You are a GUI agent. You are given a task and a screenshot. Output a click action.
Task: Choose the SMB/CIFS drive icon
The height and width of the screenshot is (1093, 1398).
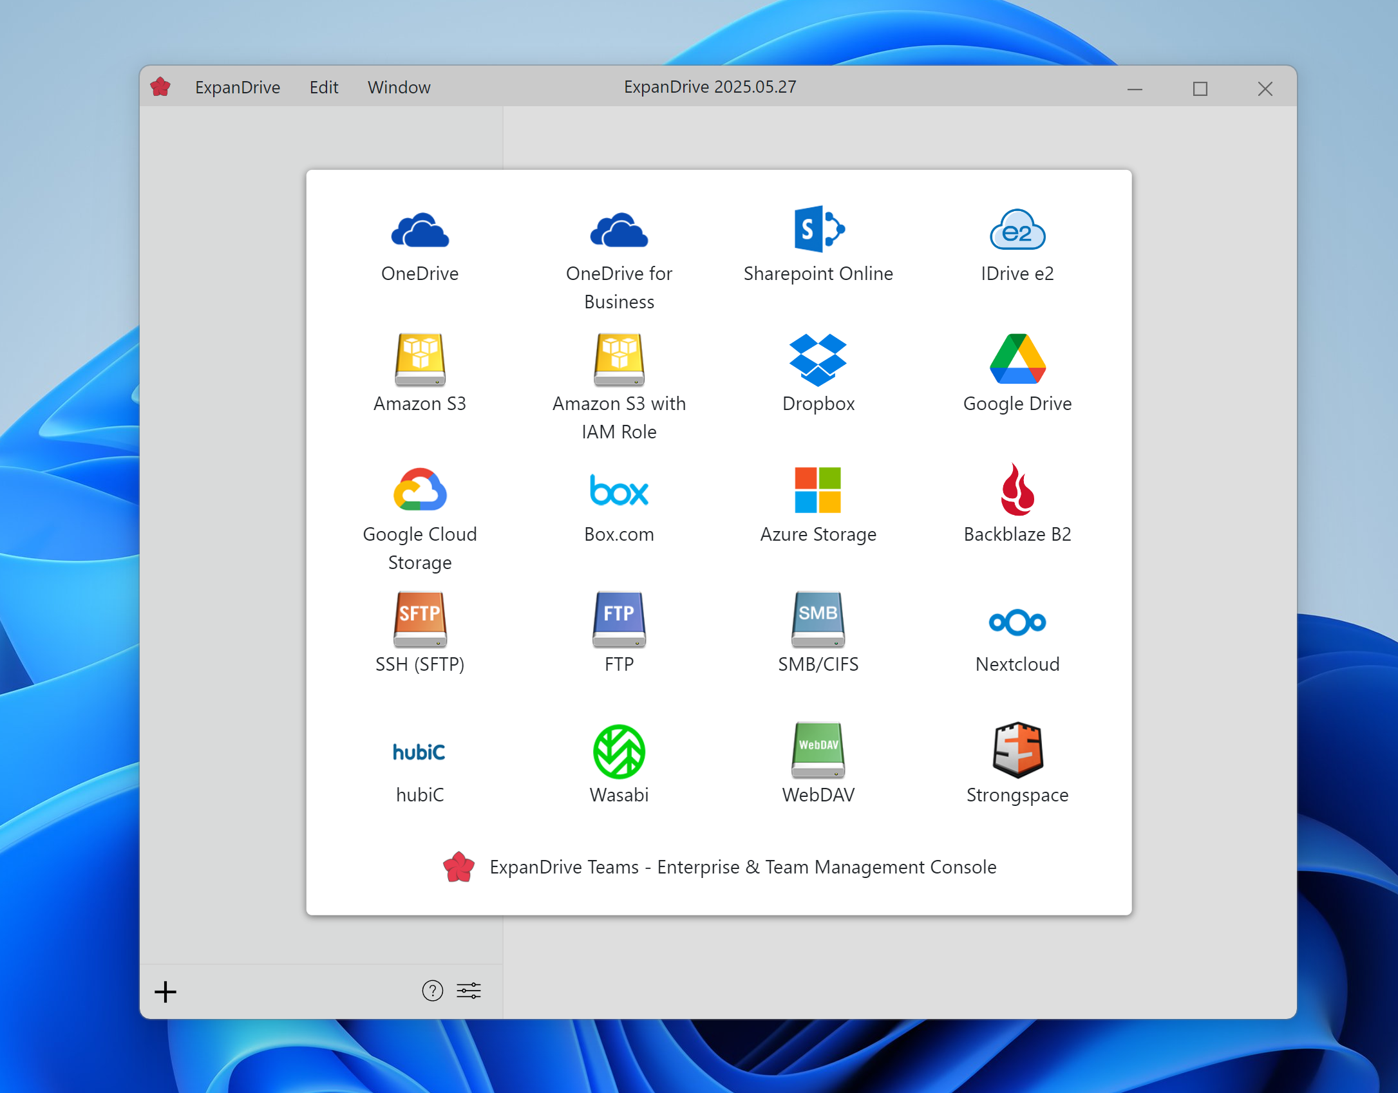tap(818, 619)
